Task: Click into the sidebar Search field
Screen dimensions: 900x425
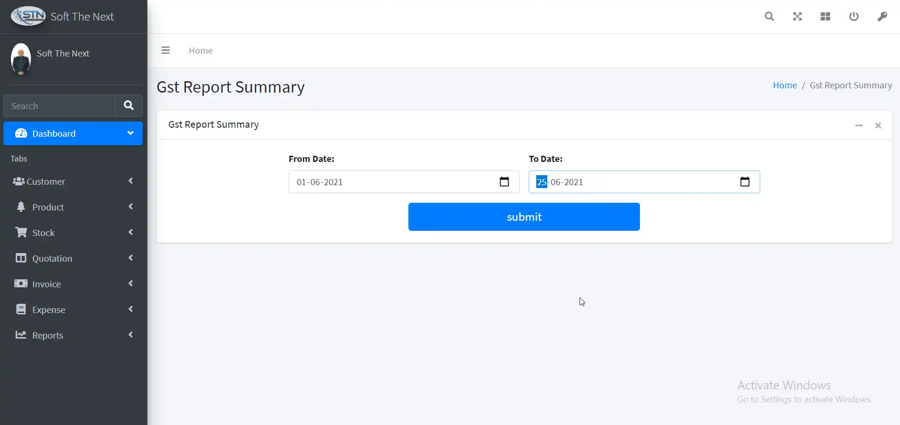Action: 59,106
